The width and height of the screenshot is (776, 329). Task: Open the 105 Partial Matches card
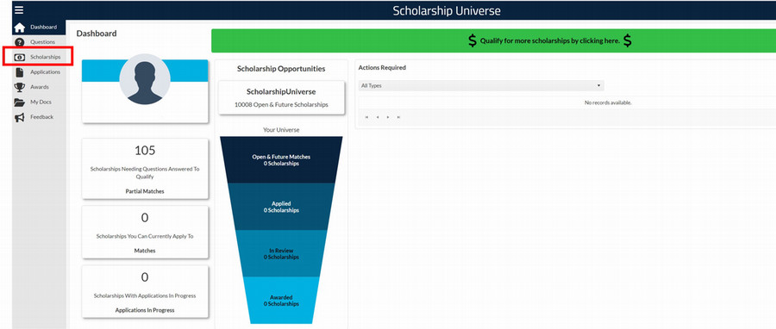[x=145, y=169]
